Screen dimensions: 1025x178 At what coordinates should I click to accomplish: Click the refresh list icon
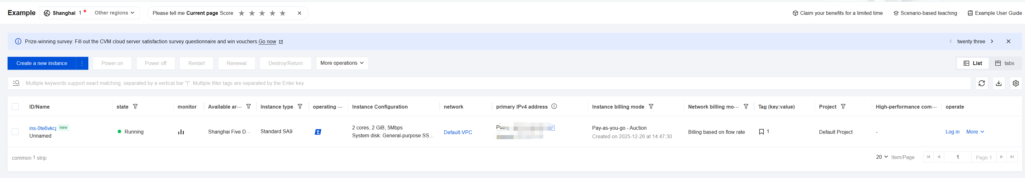(x=982, y=83)
